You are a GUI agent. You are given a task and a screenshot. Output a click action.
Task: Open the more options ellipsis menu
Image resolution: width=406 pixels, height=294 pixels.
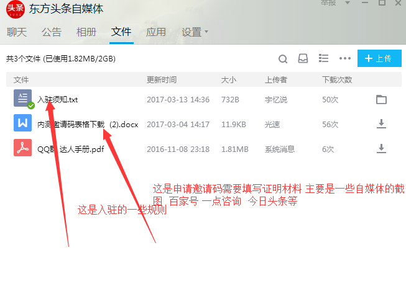click(345, 58)
